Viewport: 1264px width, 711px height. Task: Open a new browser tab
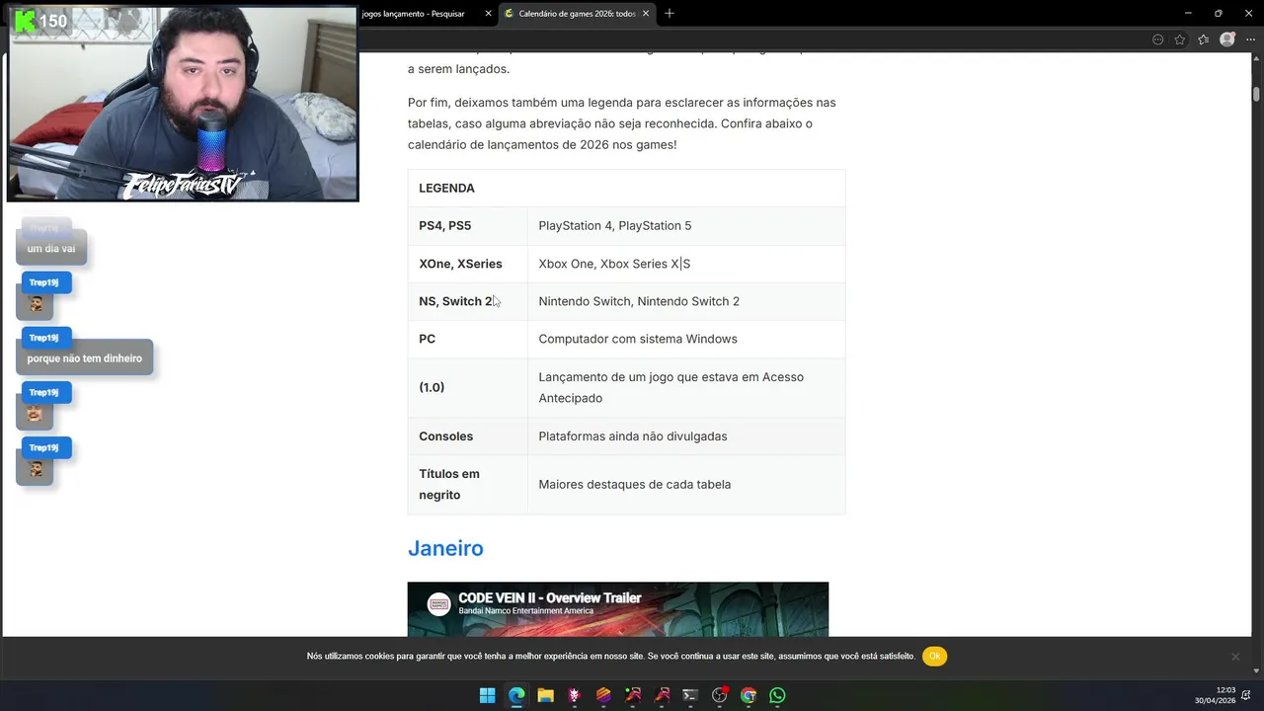coord(670,14)
